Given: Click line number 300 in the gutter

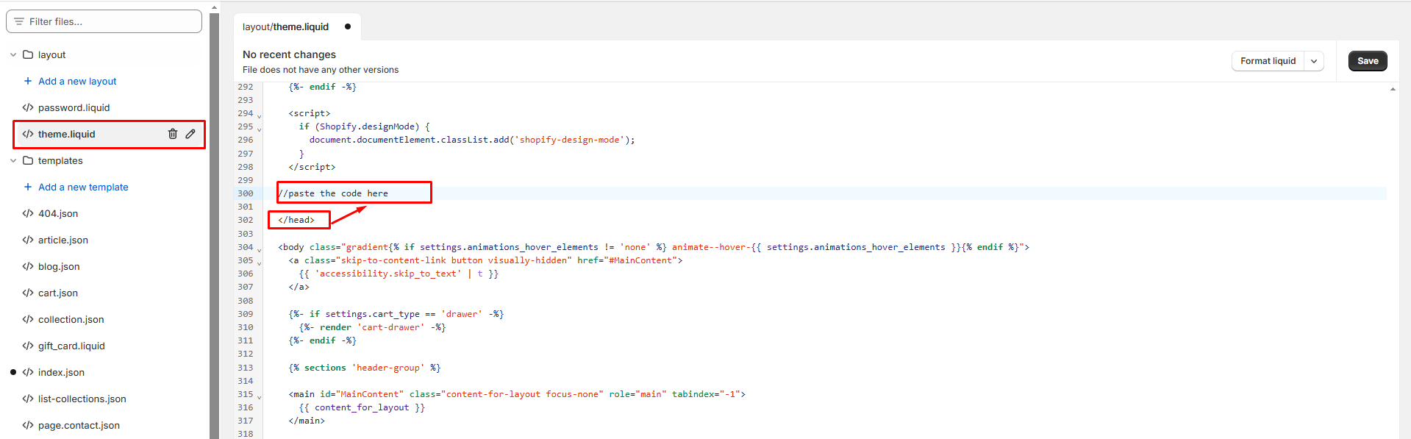Looking at the screenshot, I should click(246, 193).
